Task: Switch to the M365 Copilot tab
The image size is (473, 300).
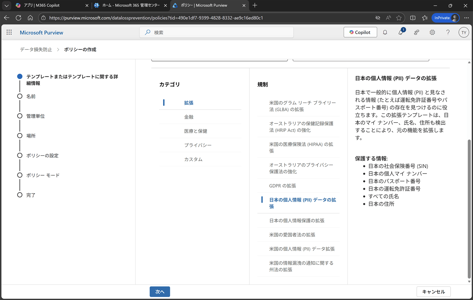Action: pyautogui.click(x=52, y=5)
